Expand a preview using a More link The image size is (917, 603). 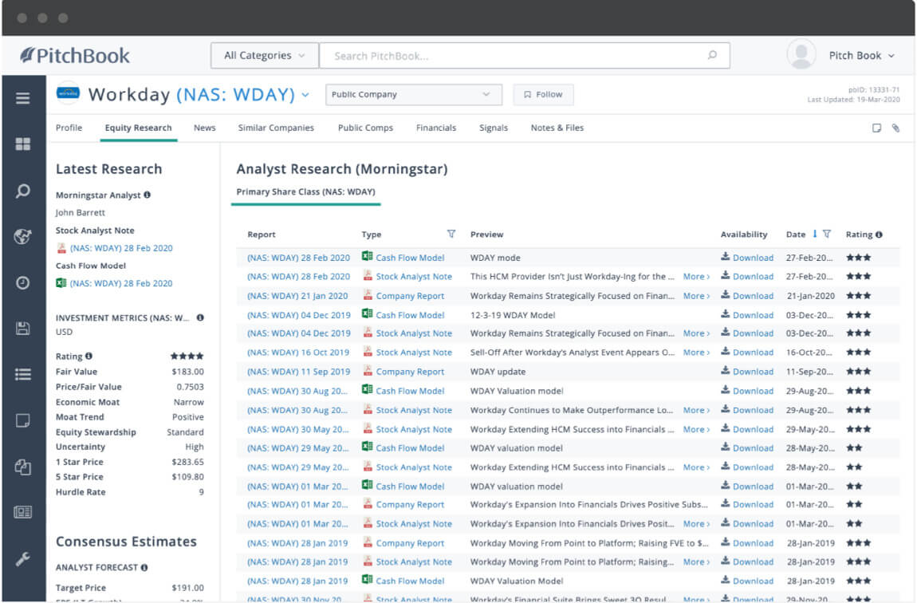(x=695, y=276)
